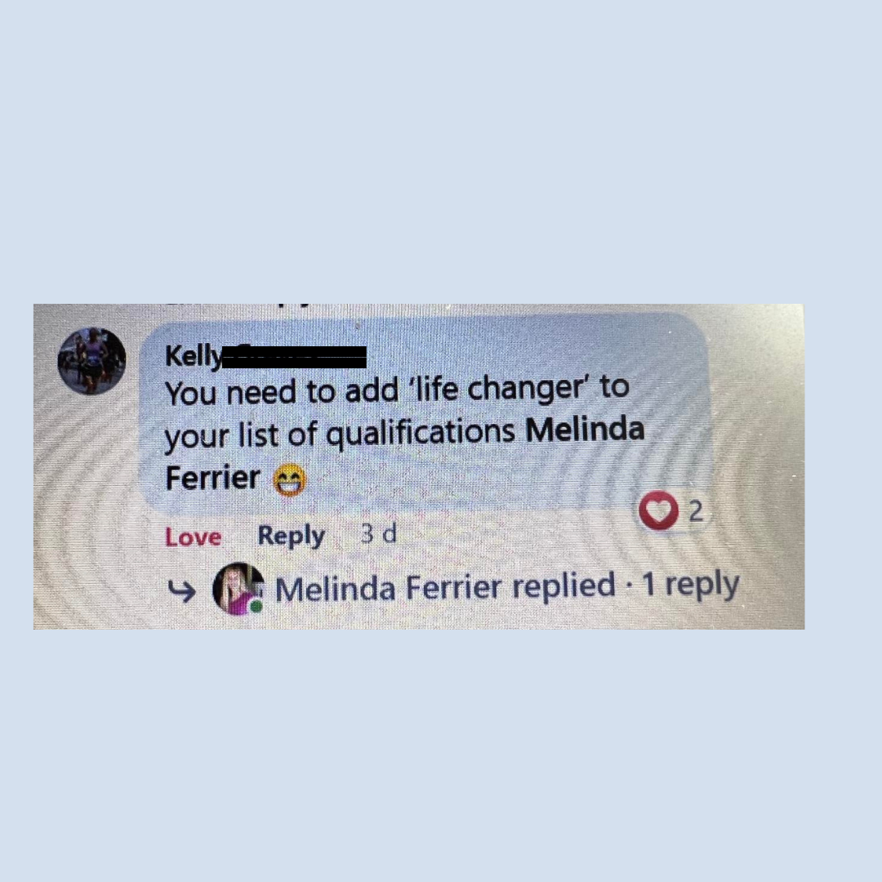This screenshot has width=882, height=882.
Task: Click the word qualifications in the comment
Action: (x=421, y=434)
